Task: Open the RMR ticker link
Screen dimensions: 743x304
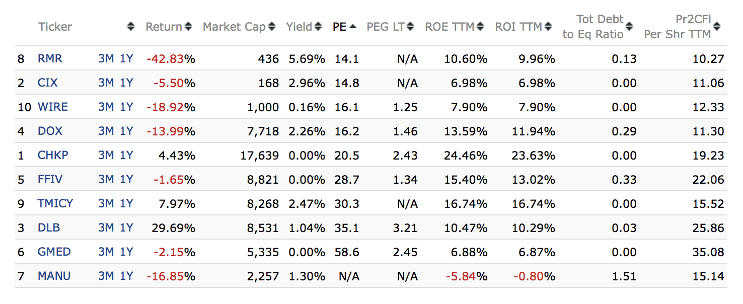Action: (x=50, y=59)
